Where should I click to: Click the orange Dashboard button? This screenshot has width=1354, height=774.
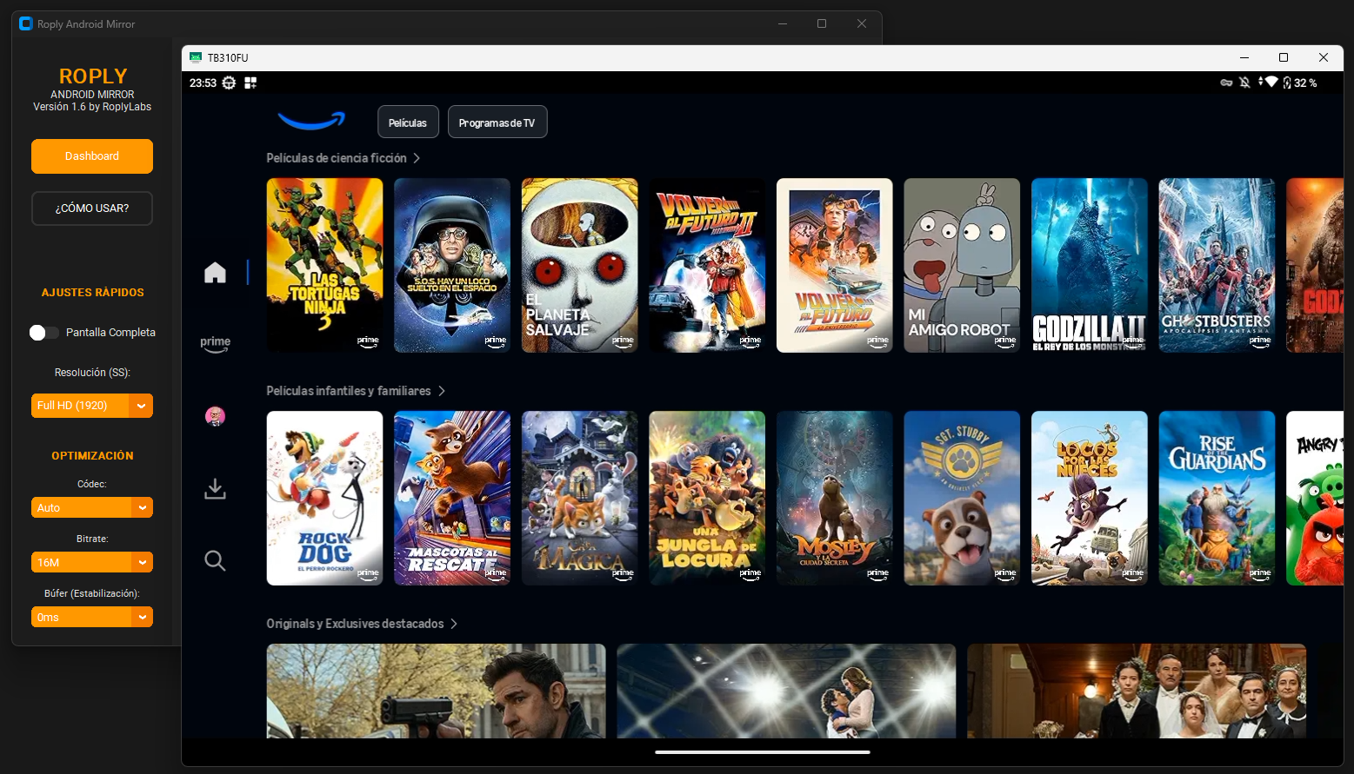[x=92, y=156]
